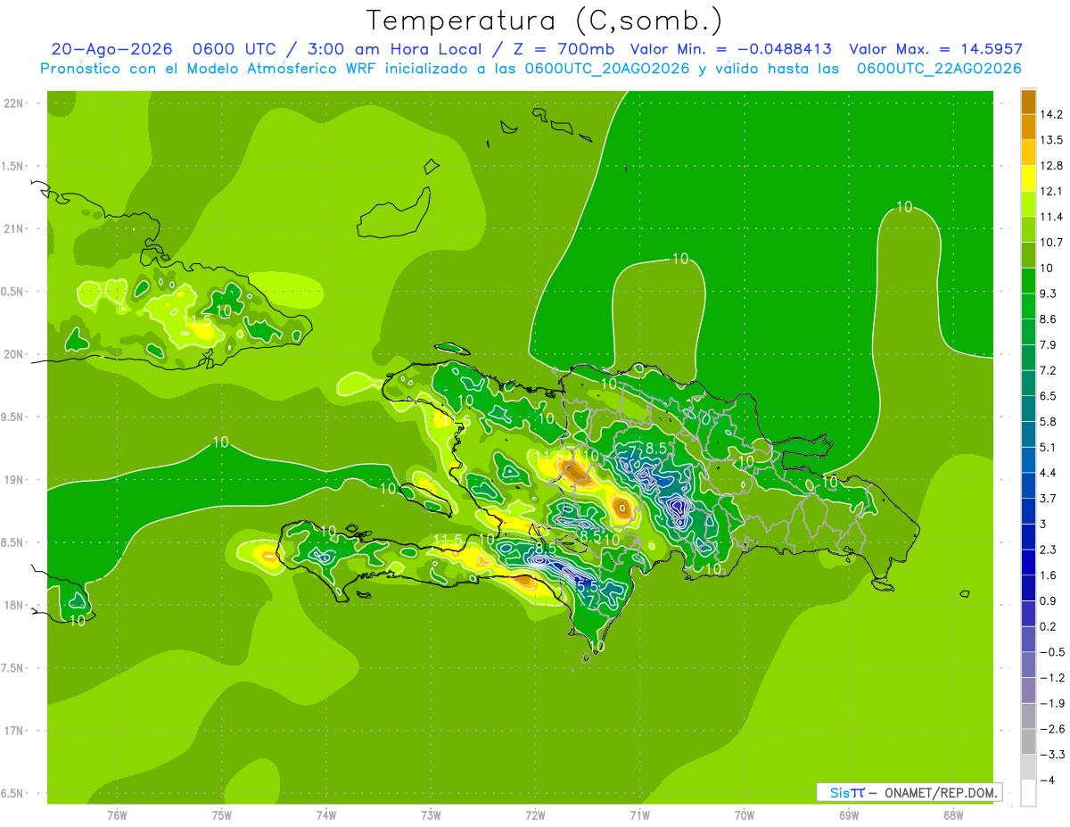Click the "7.9" color scale value
The image size is (1070, 827).
(x=1048, y=344)
